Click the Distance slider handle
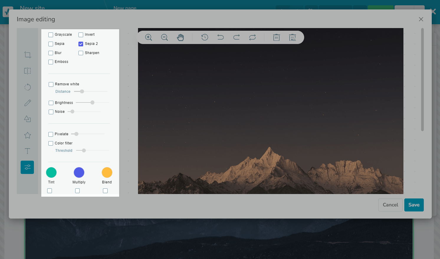440x259 pixels. tap(82, 92)
